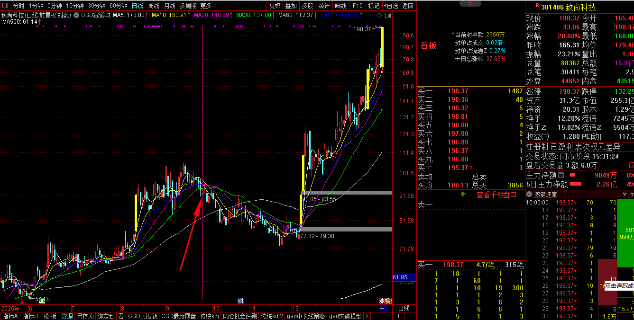Click the list icon next to 主力净额

point(561,175)
